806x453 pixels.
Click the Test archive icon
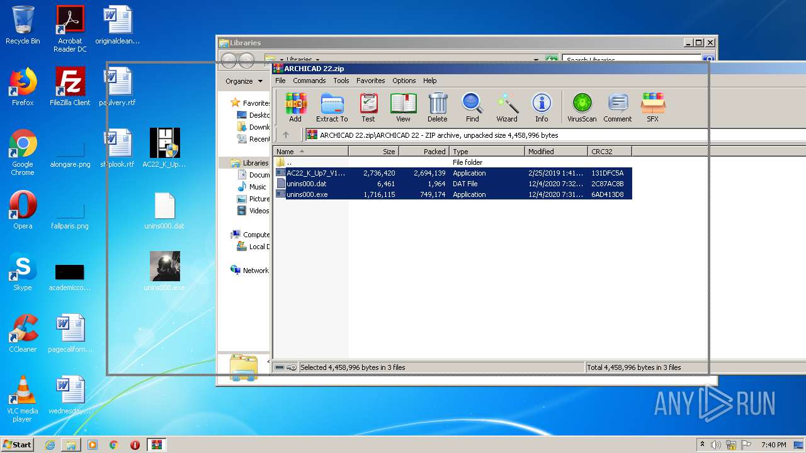pyautogui.click(x=368, y=107)
